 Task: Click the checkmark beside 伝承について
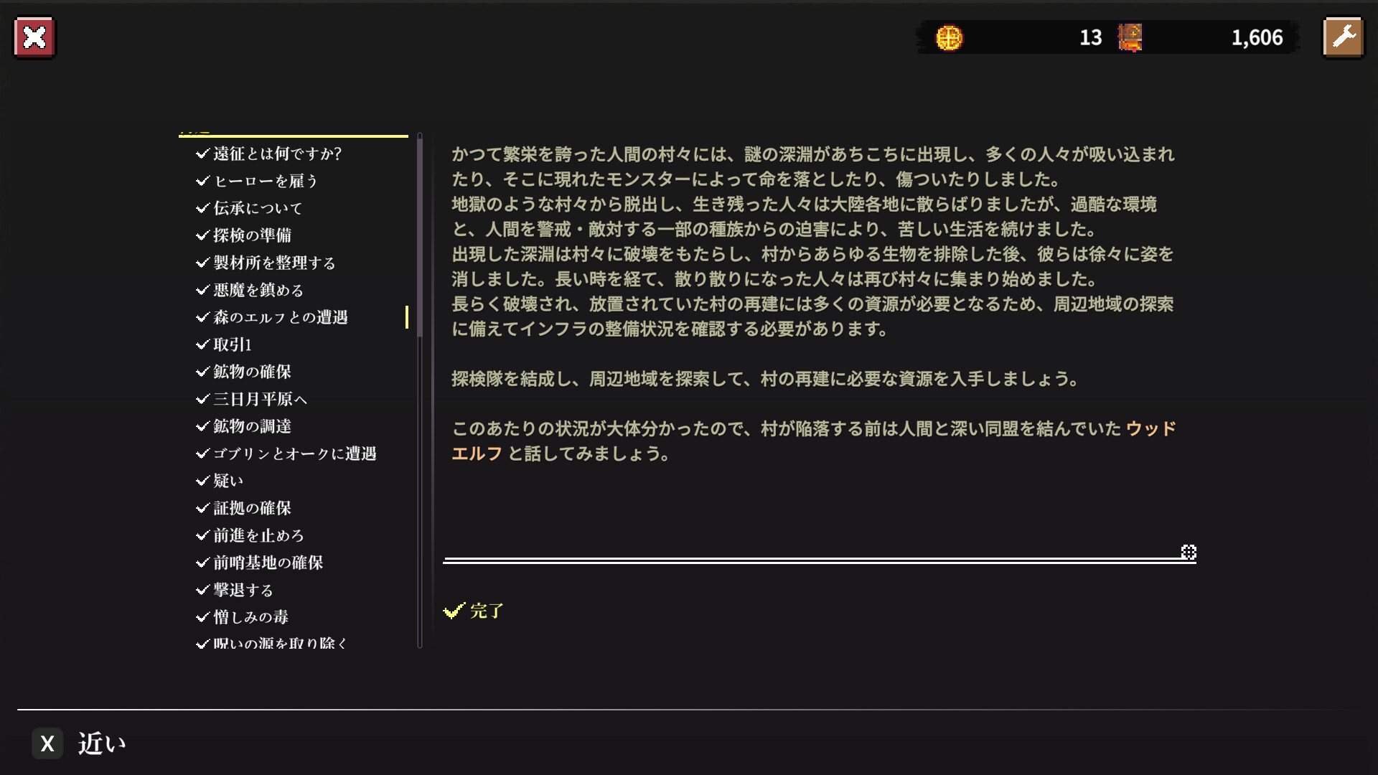point(202,208)
